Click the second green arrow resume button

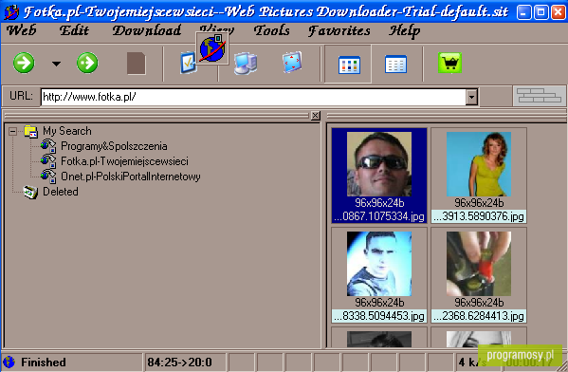tap(87, 63)
